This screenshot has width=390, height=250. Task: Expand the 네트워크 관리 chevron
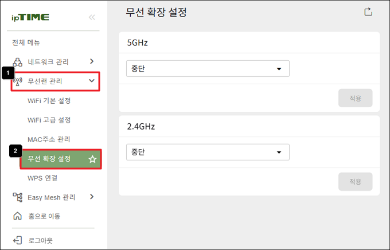tap(92, 61)
